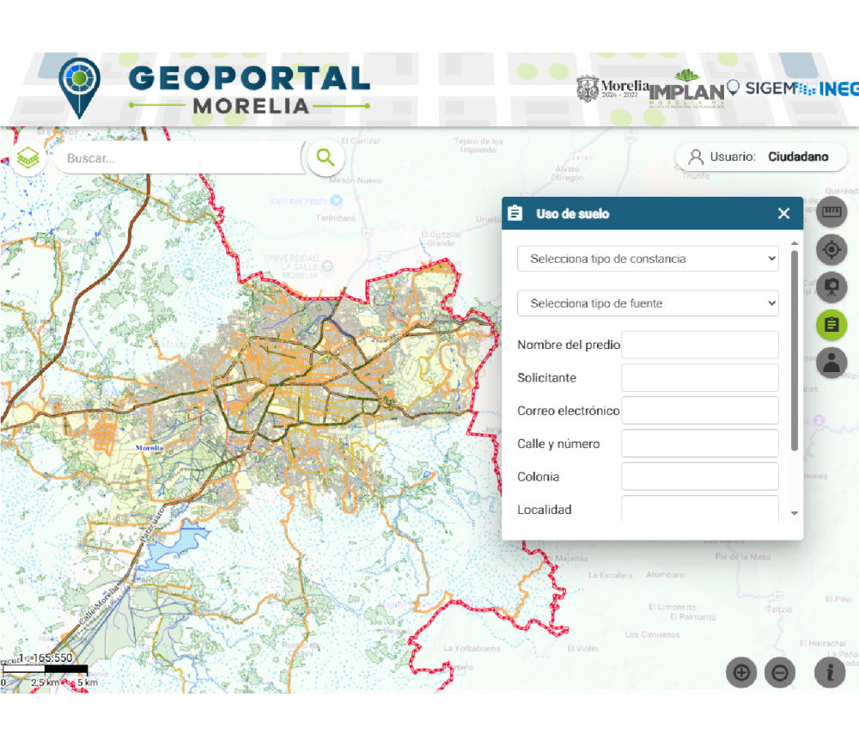
Task: Click the form panel's vertical scrollbar
Action: [795, 352]
